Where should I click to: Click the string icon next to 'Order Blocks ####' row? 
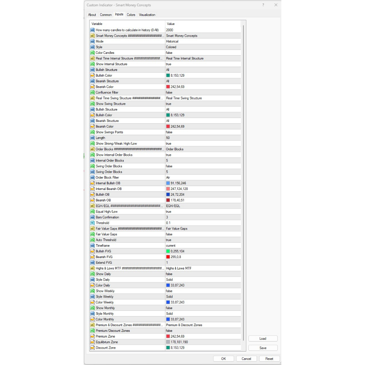coord(92,149)
